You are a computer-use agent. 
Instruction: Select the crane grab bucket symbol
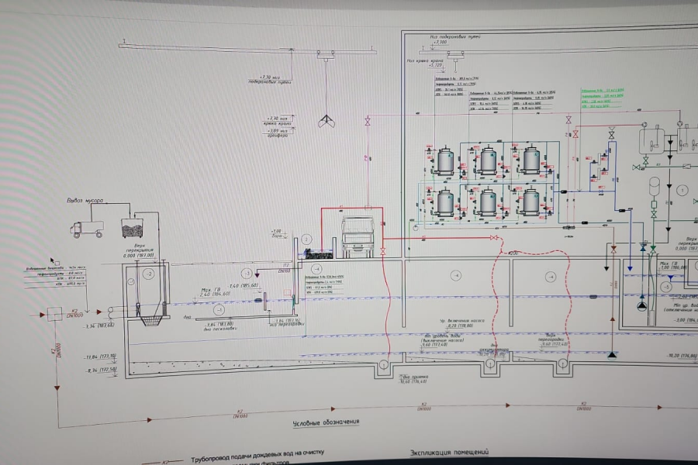327,121
